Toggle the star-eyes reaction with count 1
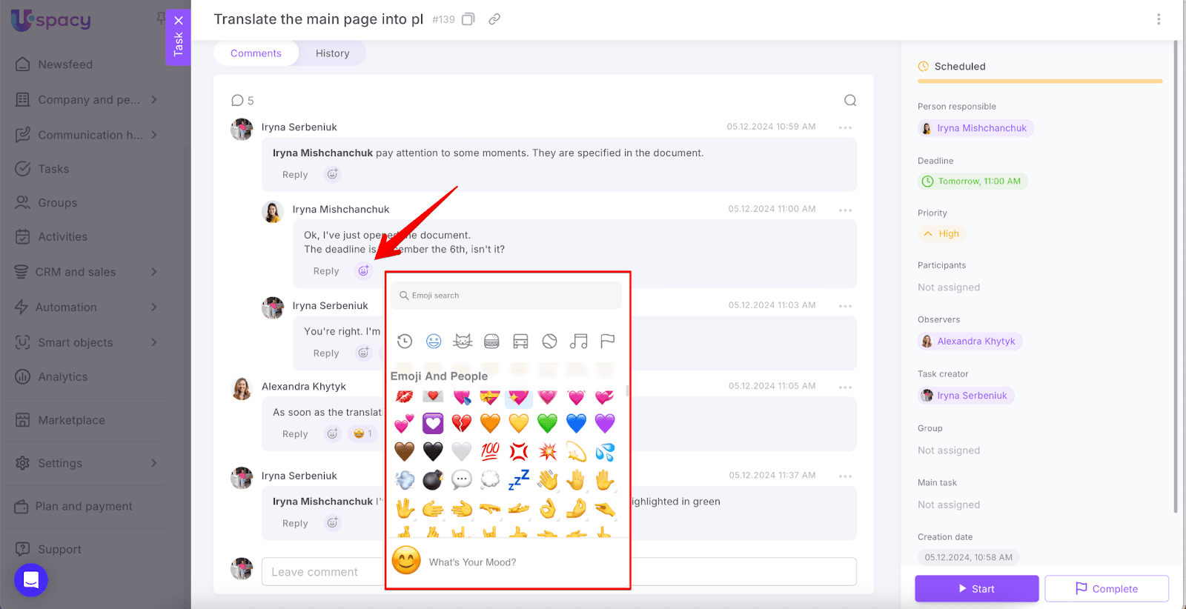 click(x=362, y=434)
